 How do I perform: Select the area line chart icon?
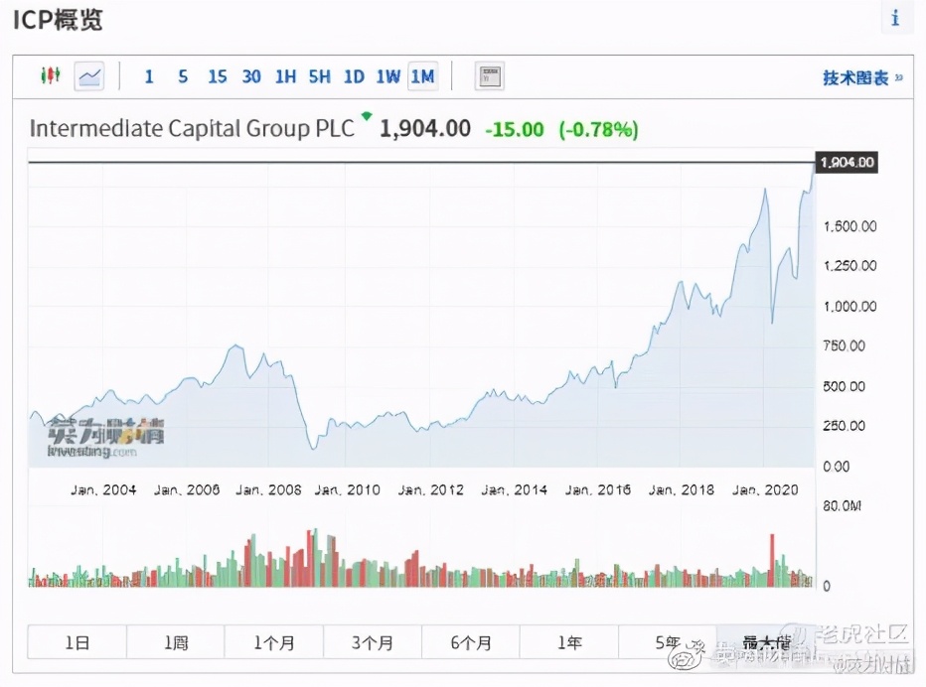click(89, 75)
